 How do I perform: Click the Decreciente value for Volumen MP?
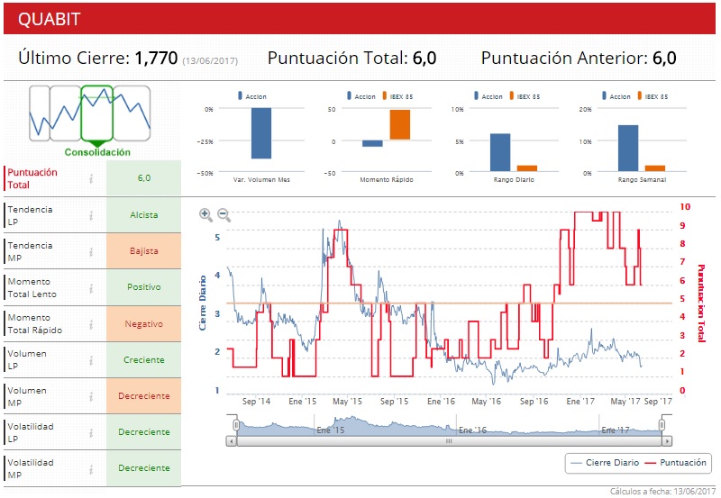(x=144, y=396)
